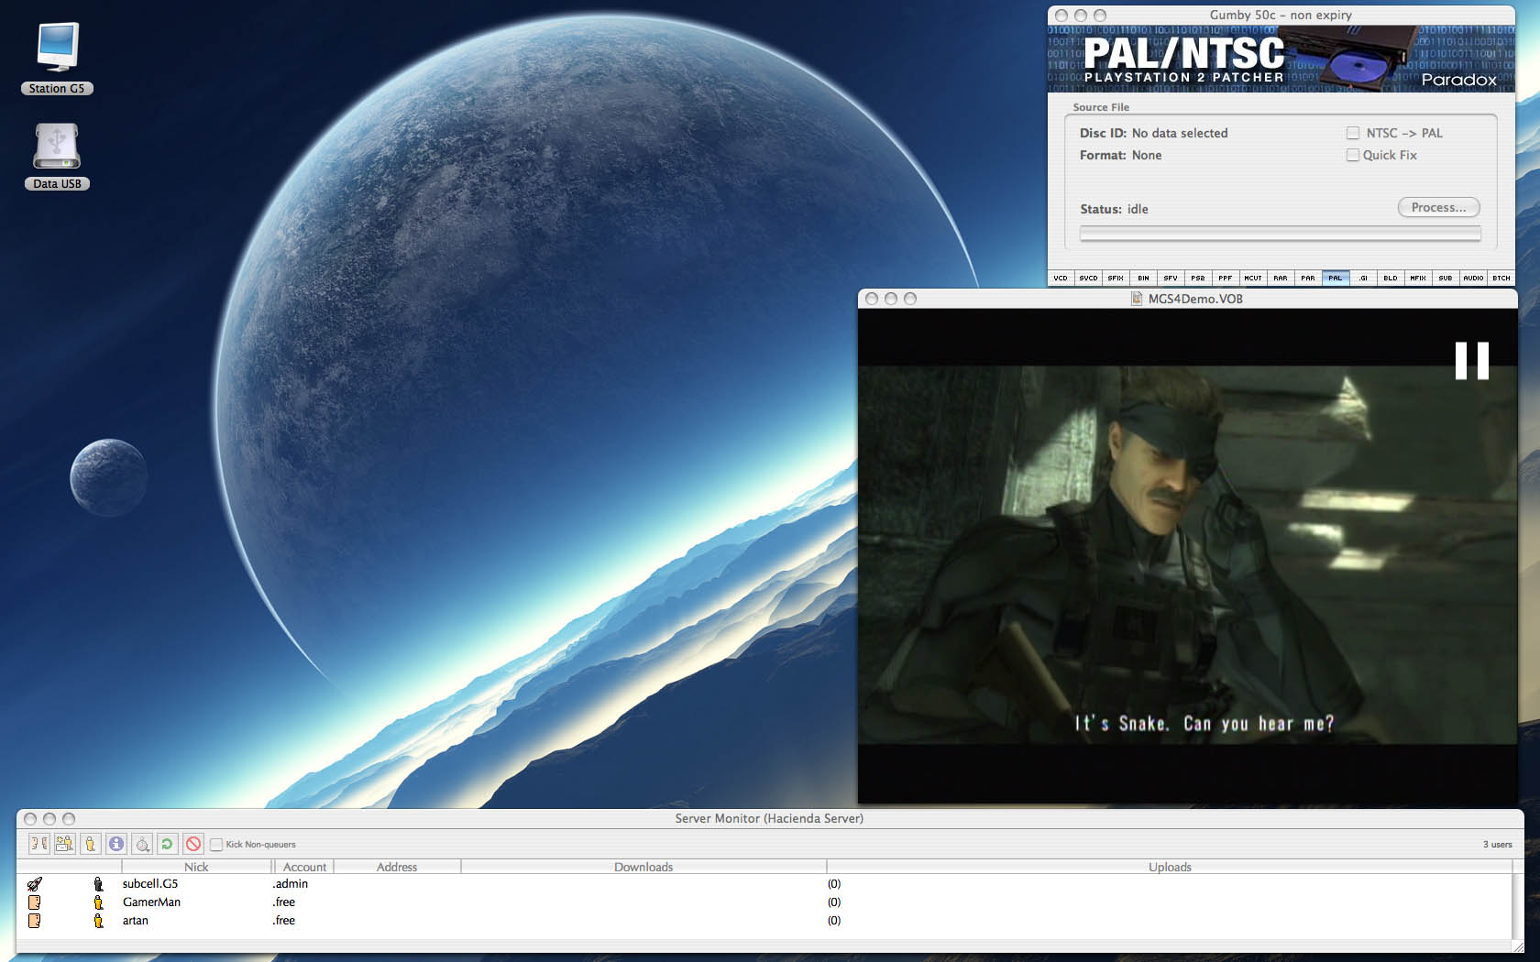The width and height of the screenshot is (1540, 962).
Task: Click the Downloads column header
Action: click(643, 867)
